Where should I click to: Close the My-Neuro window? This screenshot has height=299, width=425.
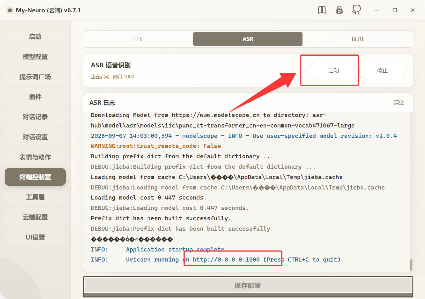coord(413,10)
